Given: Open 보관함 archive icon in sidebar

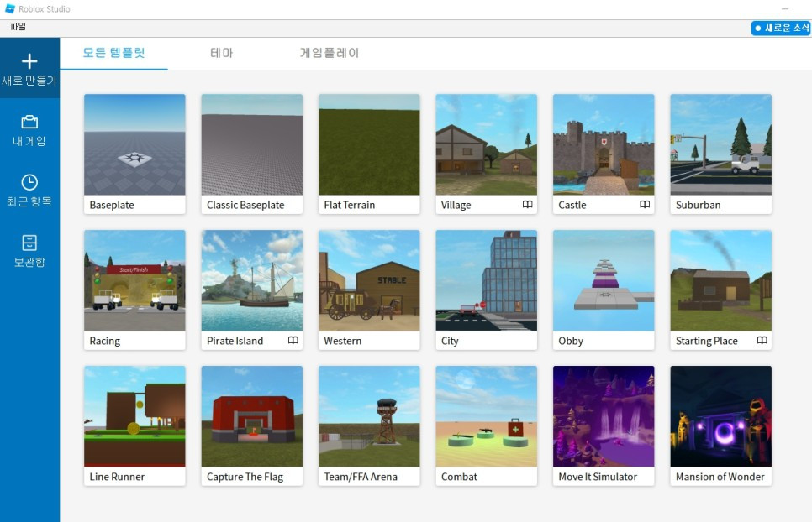Looking at the screenshot, I should click(29, 243).
